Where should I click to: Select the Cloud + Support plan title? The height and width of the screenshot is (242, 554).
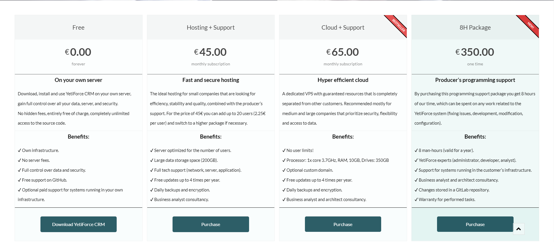pos(343,28)
